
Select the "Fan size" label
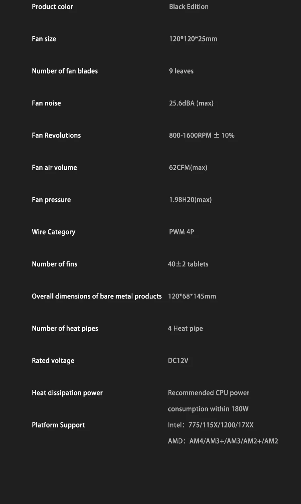(44, 39)
